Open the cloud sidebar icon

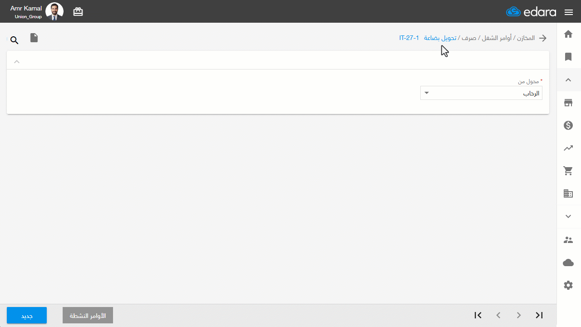coord(568,263)
